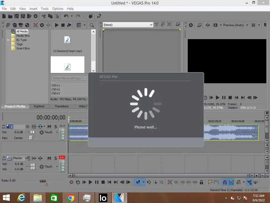This screenshot has height=203, width=270.
Task: Open the undo history dropdown arrow
Action: click(x=72, y=16)
